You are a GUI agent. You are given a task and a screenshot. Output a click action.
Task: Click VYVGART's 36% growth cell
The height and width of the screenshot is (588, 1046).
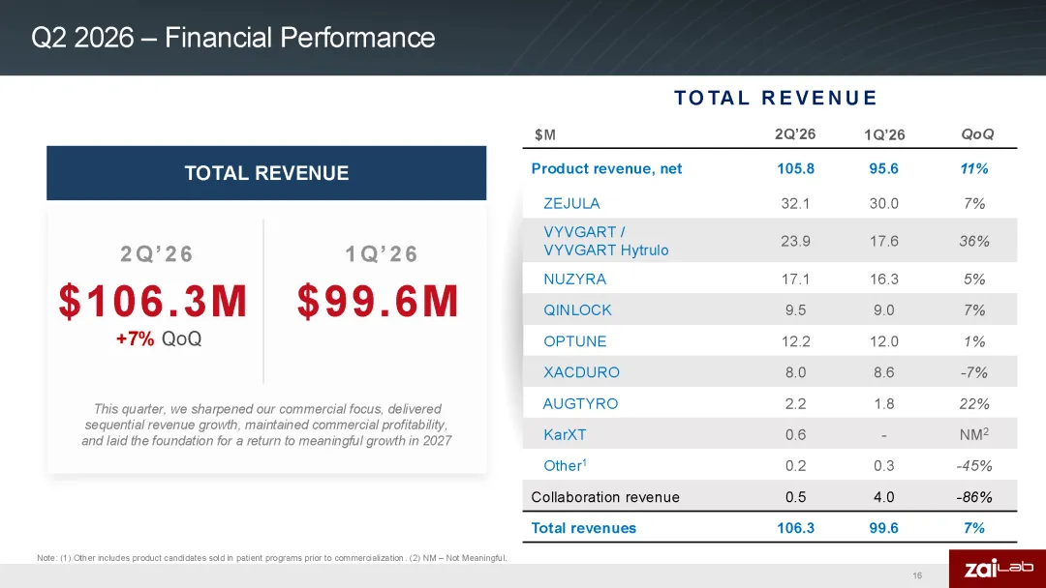(974, 241)
